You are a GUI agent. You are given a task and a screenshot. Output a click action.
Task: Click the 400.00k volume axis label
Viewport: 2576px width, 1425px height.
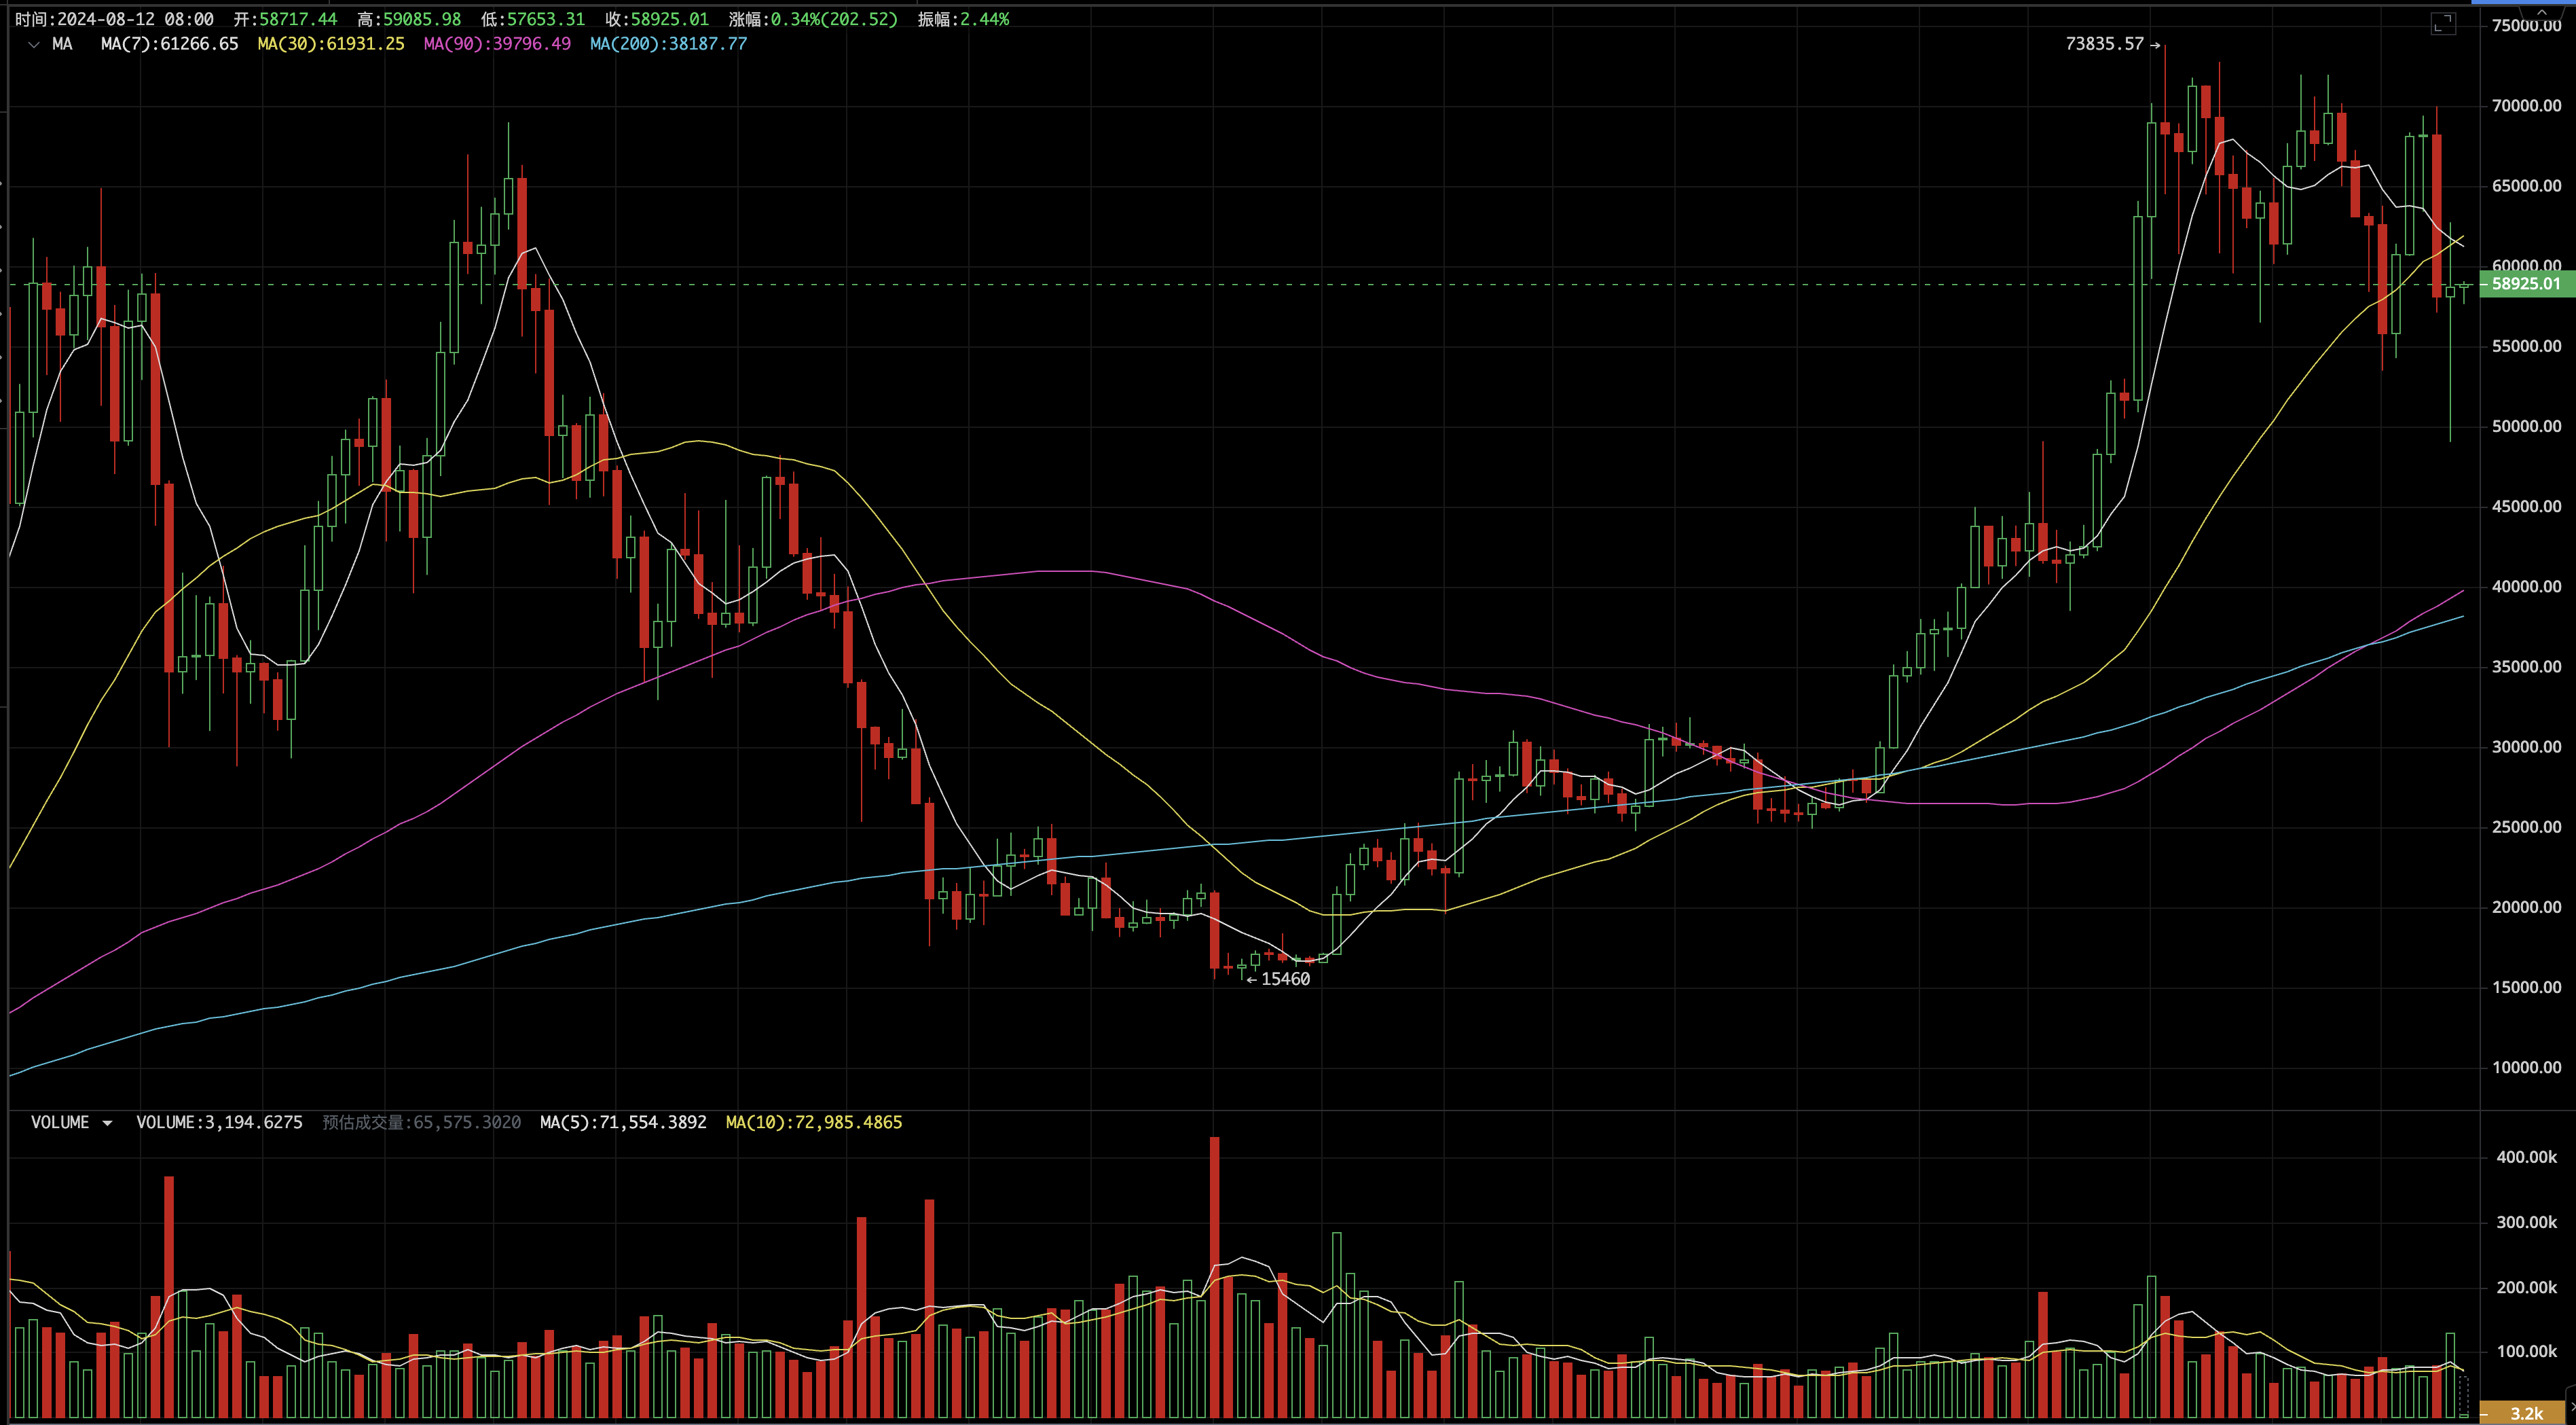[2526, 1157]
